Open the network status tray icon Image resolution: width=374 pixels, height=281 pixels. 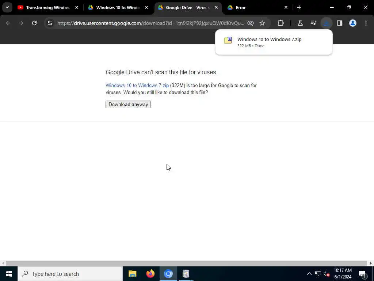click(318, 274)
